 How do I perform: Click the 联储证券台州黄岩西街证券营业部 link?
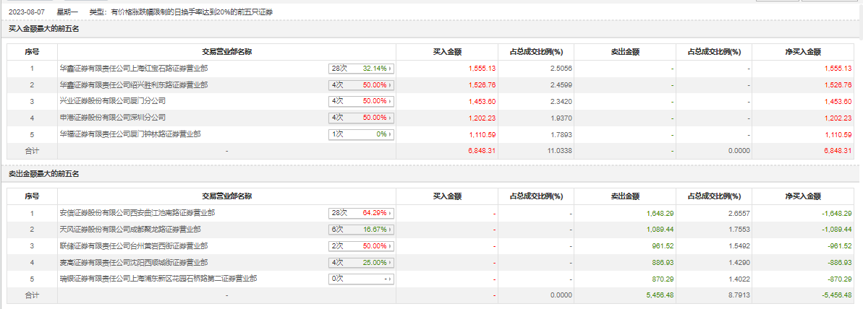[x=134, y=246]
